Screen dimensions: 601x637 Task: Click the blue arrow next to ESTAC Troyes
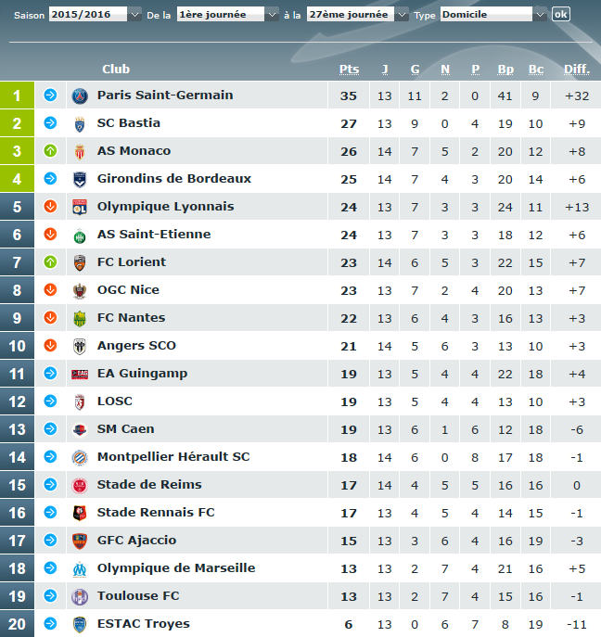tap(50, 623)
